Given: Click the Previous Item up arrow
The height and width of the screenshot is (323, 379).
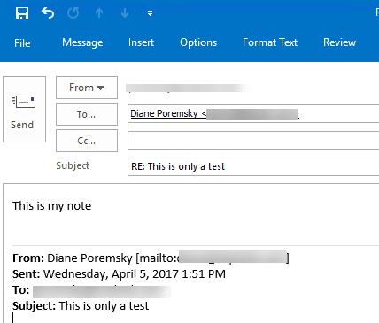Looking at the screenshot, I should tap(99, 13).
